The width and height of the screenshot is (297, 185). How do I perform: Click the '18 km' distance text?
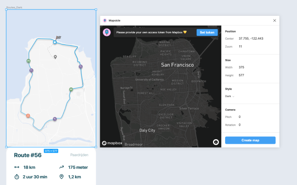point(29,167)
